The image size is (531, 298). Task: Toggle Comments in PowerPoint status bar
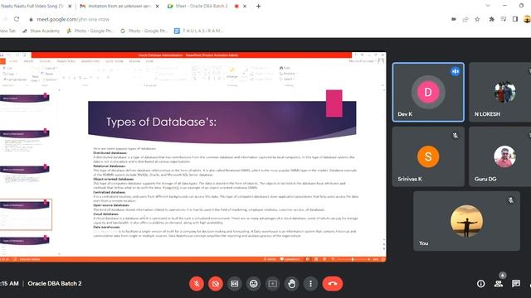(290, 259)
